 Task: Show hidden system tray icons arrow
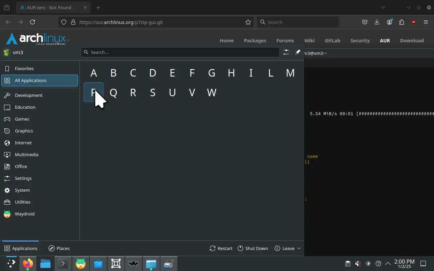pyautogui.click(x=388, y=264)
